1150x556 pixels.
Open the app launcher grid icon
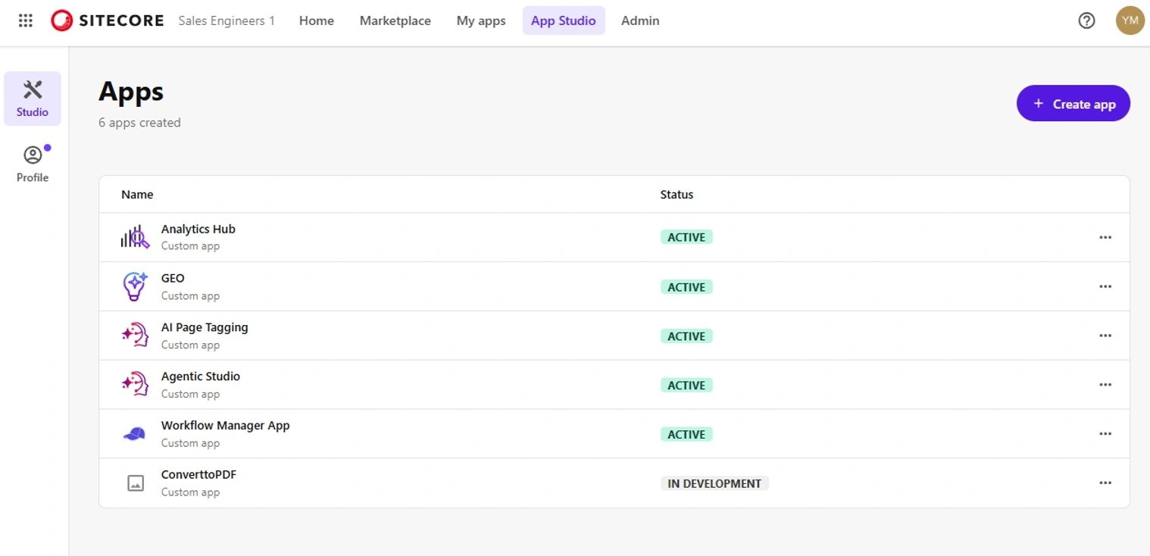[25, 20]
